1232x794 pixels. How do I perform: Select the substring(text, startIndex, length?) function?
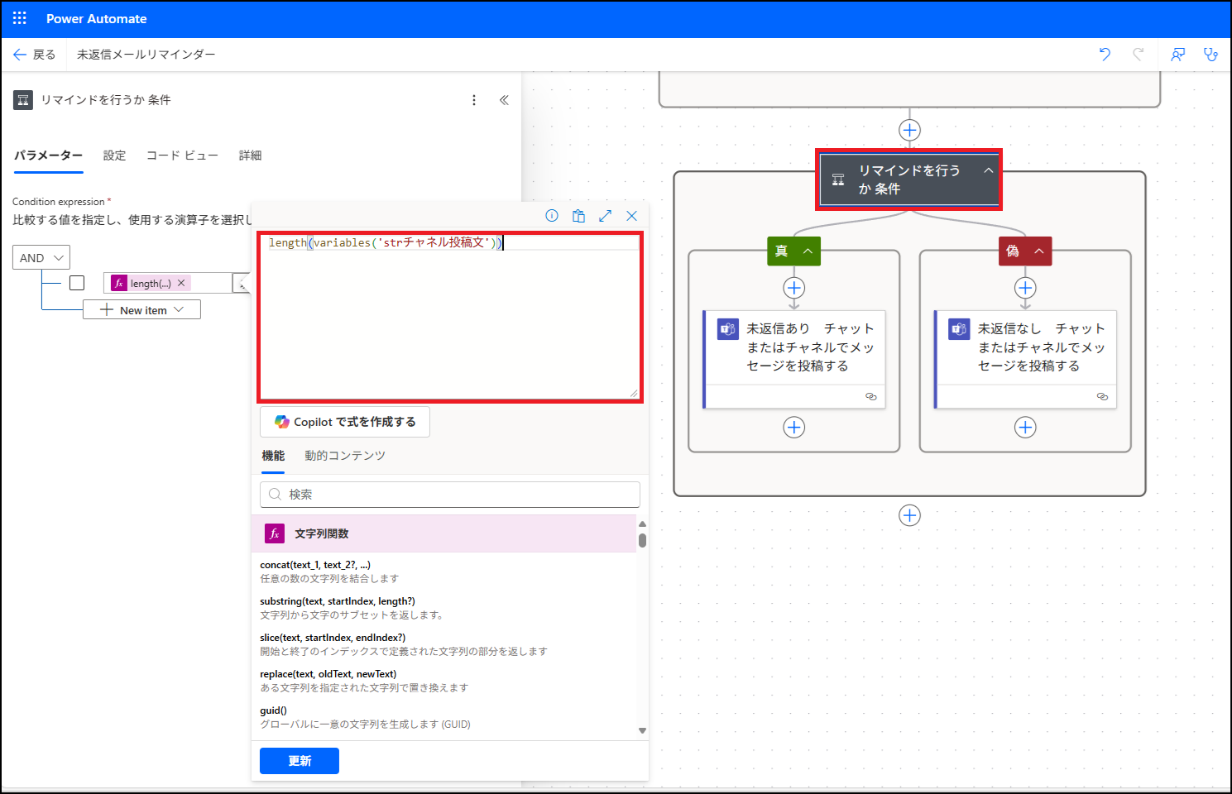[338, 601]
